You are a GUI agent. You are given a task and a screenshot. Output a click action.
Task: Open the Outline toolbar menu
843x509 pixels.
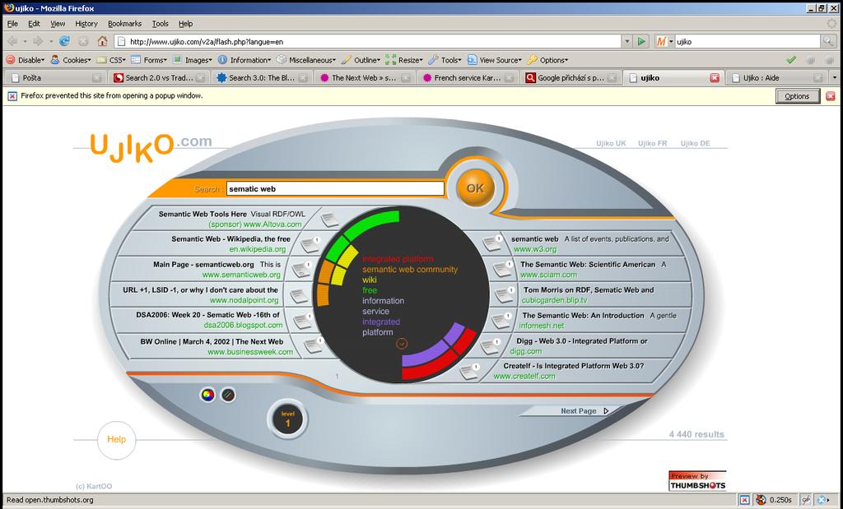(x=361, y=60)
